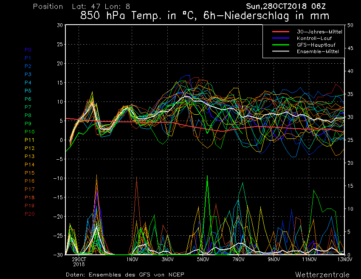The width and height of the screenshot is (361, 279).
Task: Select the P18 ensemble label
Action: [x=29, y=197]
